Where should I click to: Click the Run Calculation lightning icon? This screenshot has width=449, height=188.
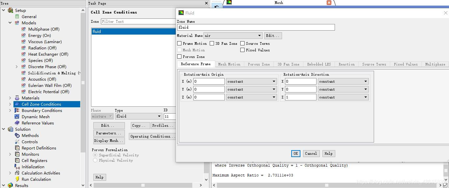coord(17,179)
